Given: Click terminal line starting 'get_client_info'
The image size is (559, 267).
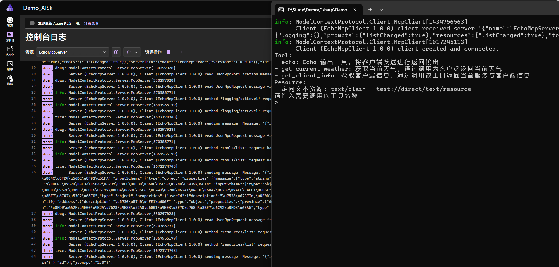Looking at the screenshot, I should click(x=402, y=75).
